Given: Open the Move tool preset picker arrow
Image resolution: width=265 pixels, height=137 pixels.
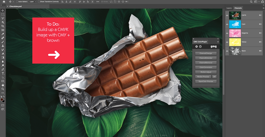Looking at the screenshot, I should (13, 2).
